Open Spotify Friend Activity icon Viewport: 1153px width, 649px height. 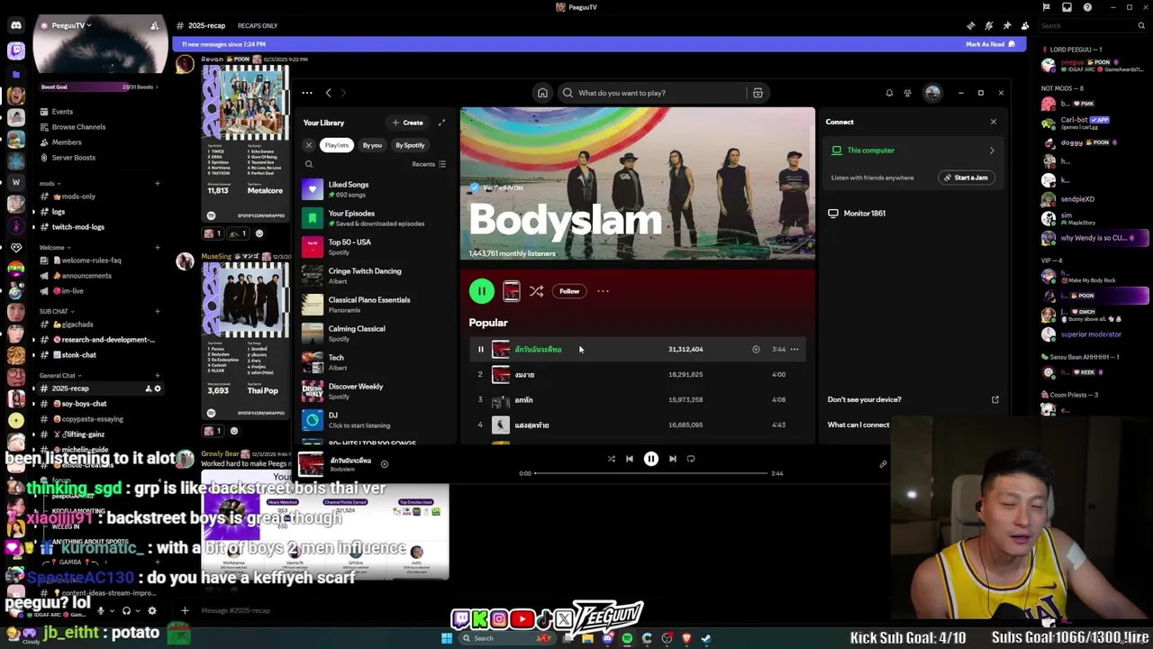pyautogui.click(x=907, y=93)
